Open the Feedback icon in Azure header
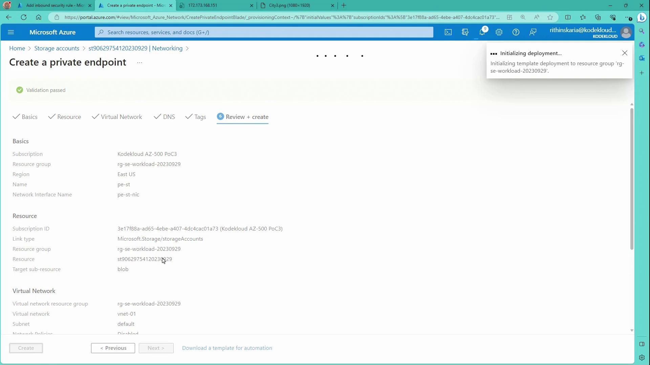The height and width of the screenshot is (365, 650). click(x=533, y=32)
